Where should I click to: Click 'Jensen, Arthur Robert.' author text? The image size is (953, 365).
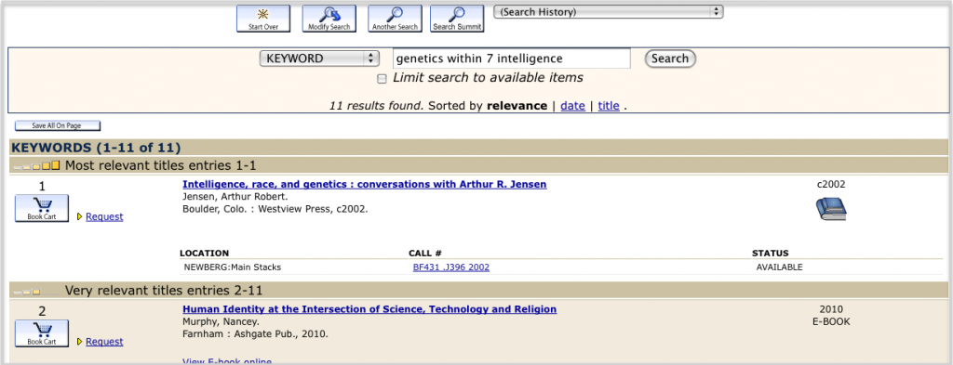[235, 197]
